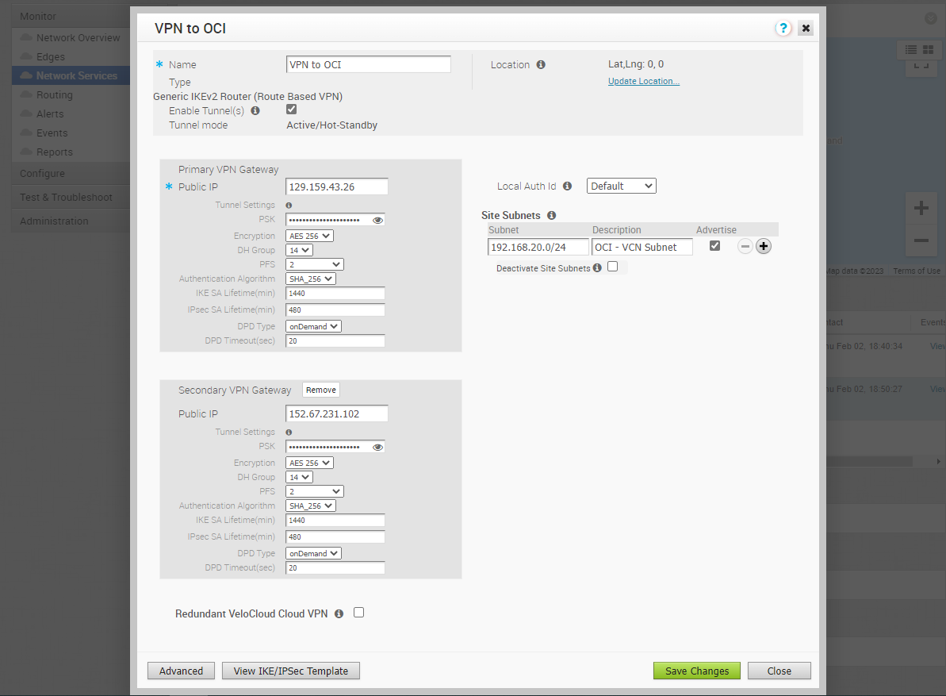Screen dimensions: 946x696
Task: Toggle the Advertise checkbox for 192.168.20.0/24
Action: [x=715, y=246]
